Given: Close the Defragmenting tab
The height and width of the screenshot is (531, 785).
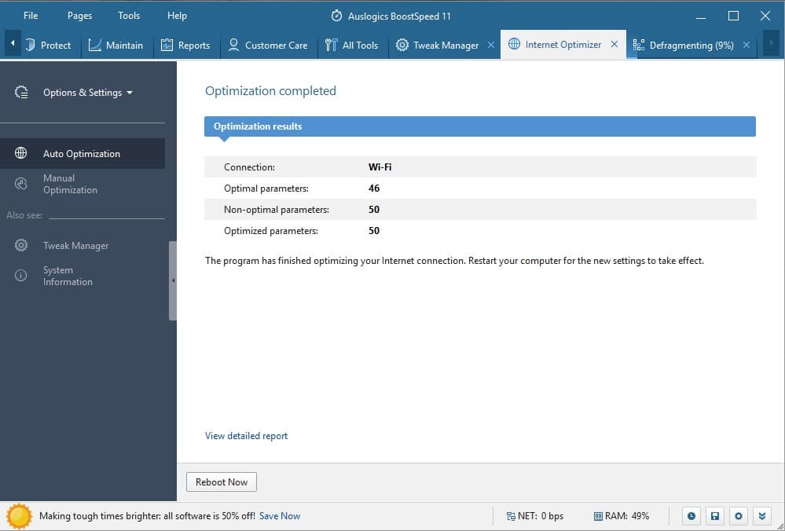Looking at the screenshot, I should coord(746,45).
